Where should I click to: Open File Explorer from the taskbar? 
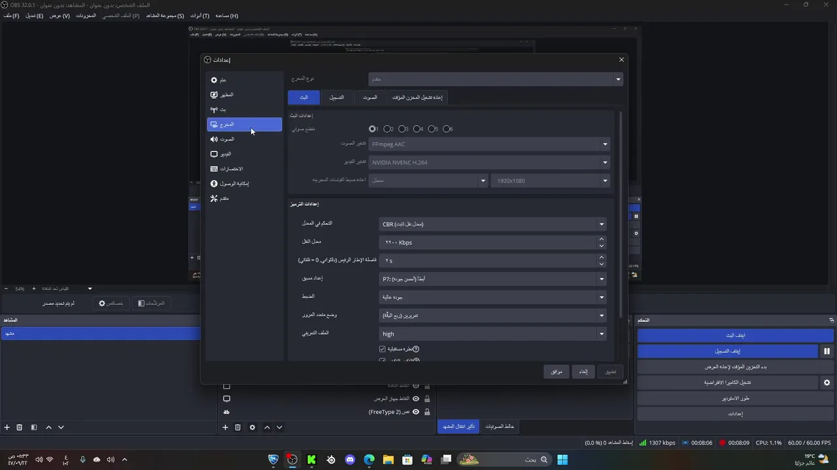[388, 460]
